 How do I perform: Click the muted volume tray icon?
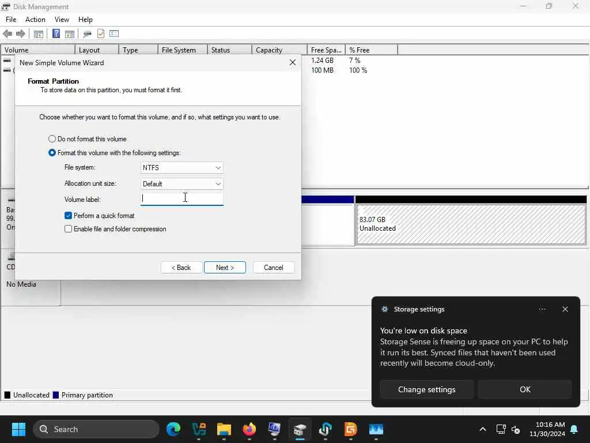coord(516,429)
